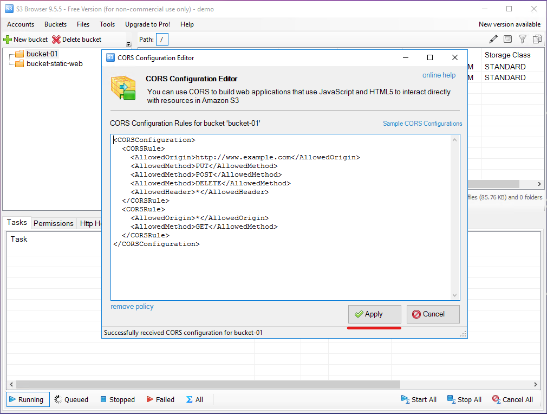Click the pencil edit icon in toolbar
The image size is (547, 414).
[493, 39]
